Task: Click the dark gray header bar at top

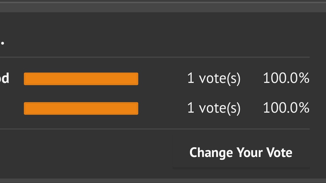Action: 163,8
